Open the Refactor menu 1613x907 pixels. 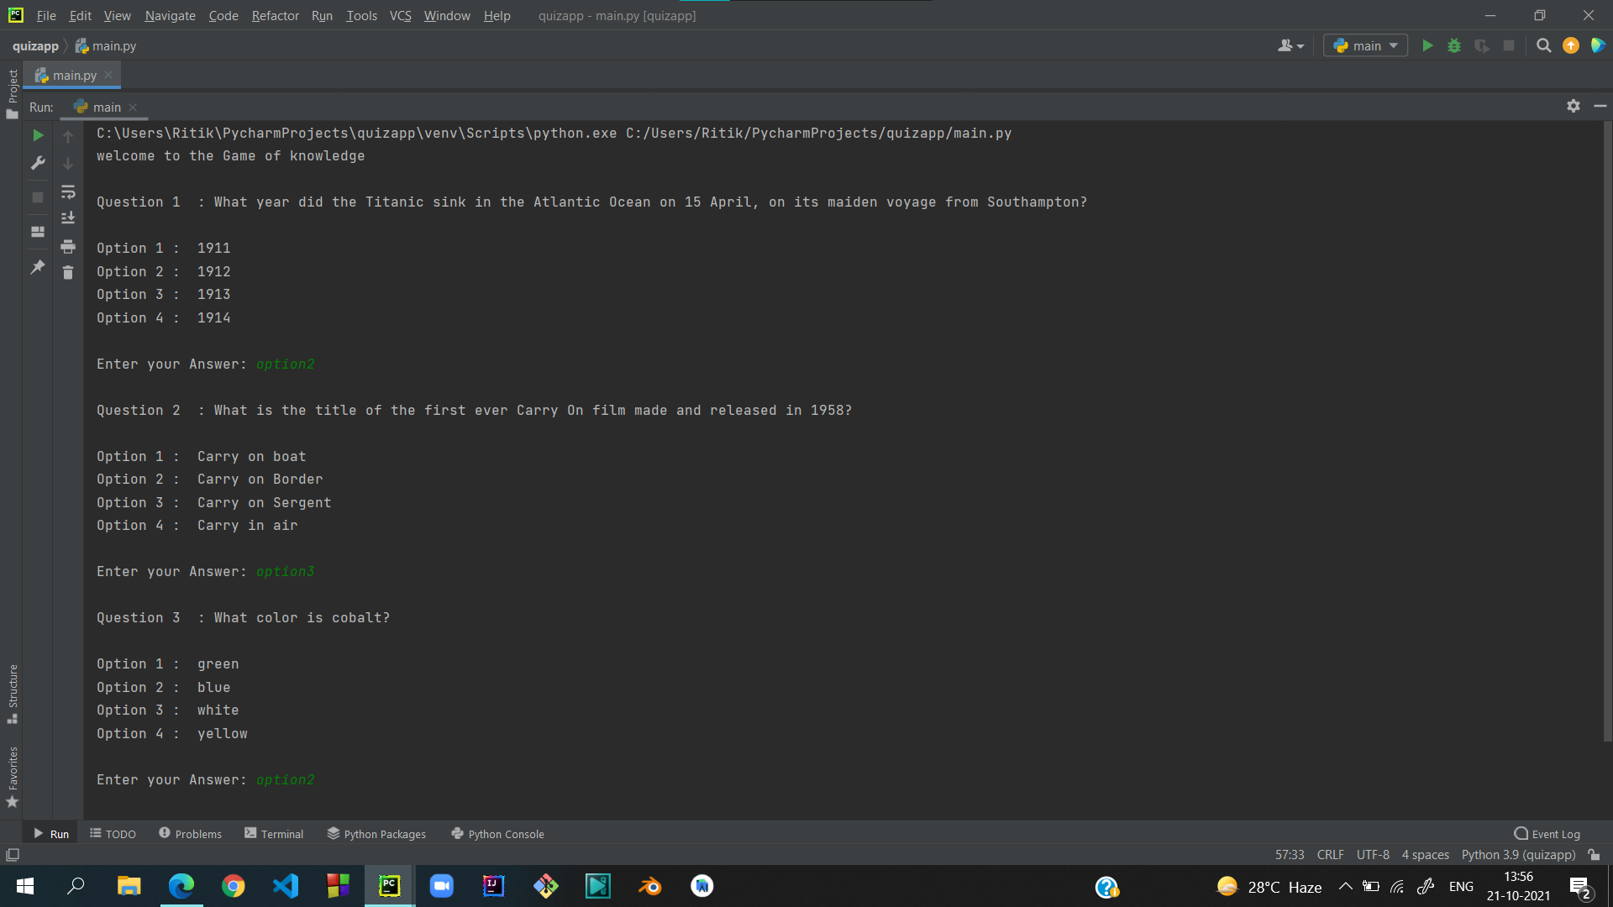point(275,15)
